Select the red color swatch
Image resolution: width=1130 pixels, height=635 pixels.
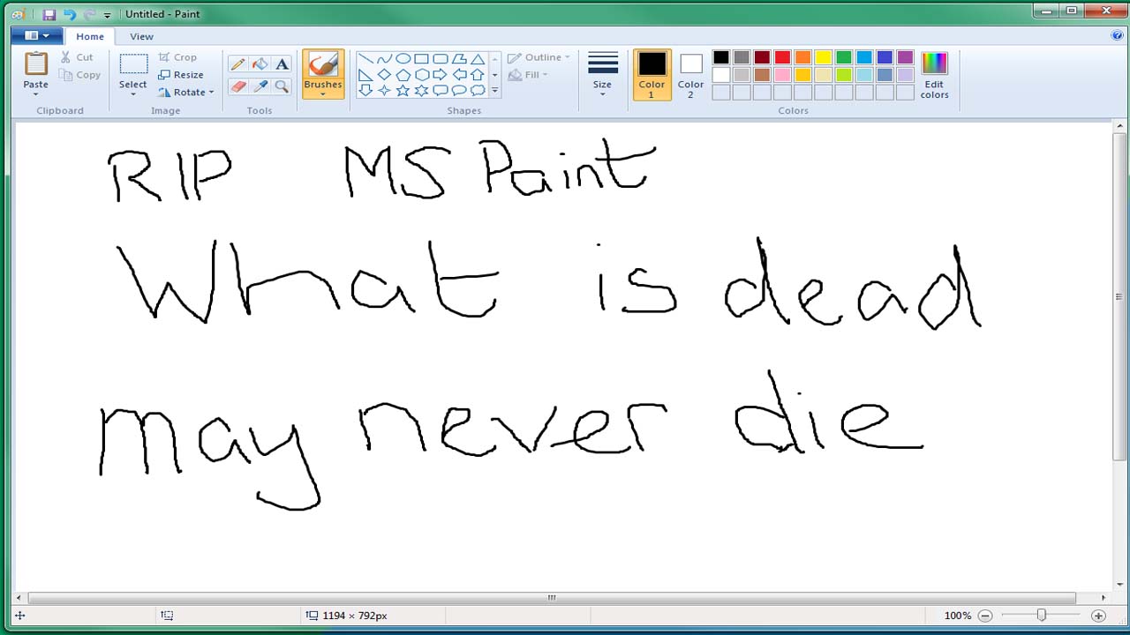coord(783,56)
